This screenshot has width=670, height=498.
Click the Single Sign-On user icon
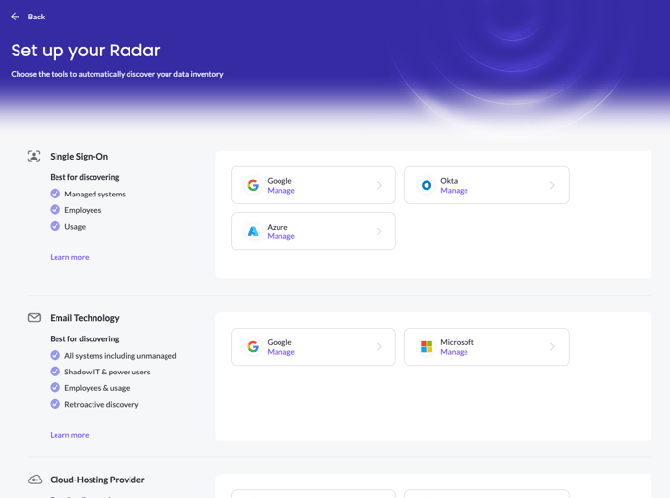(34, 157)
